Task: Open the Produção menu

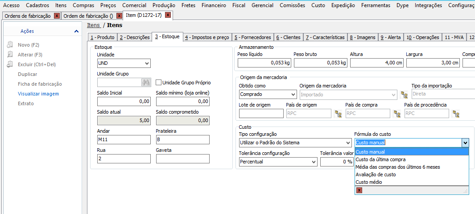Action: pos(164,5)
